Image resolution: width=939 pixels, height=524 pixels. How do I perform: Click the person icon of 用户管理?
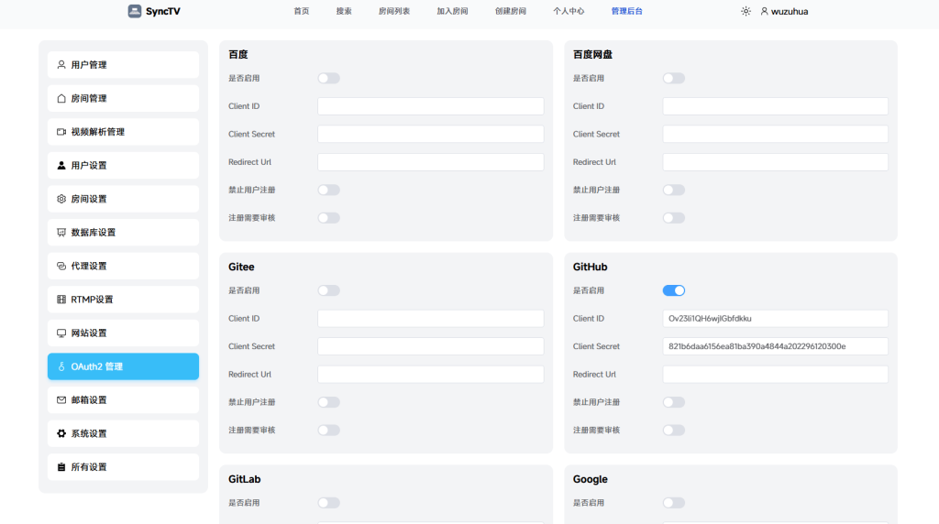(61, 65)
